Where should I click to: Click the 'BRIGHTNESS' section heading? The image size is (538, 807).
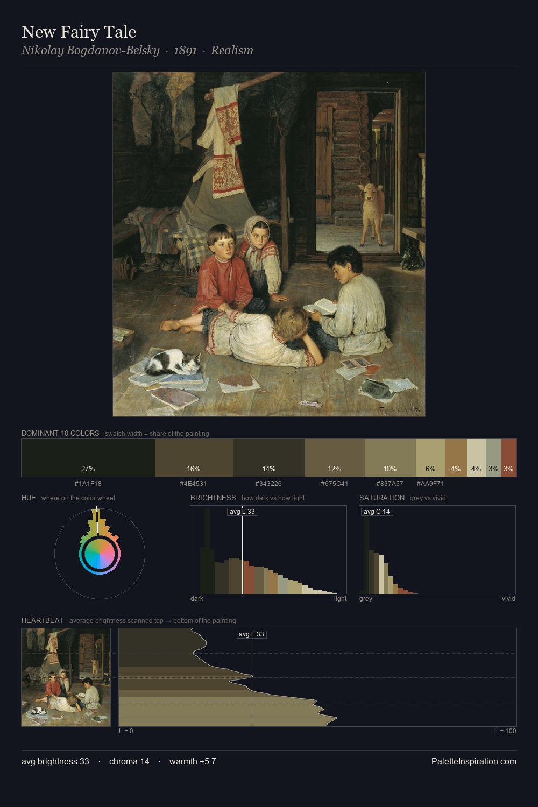213,498
